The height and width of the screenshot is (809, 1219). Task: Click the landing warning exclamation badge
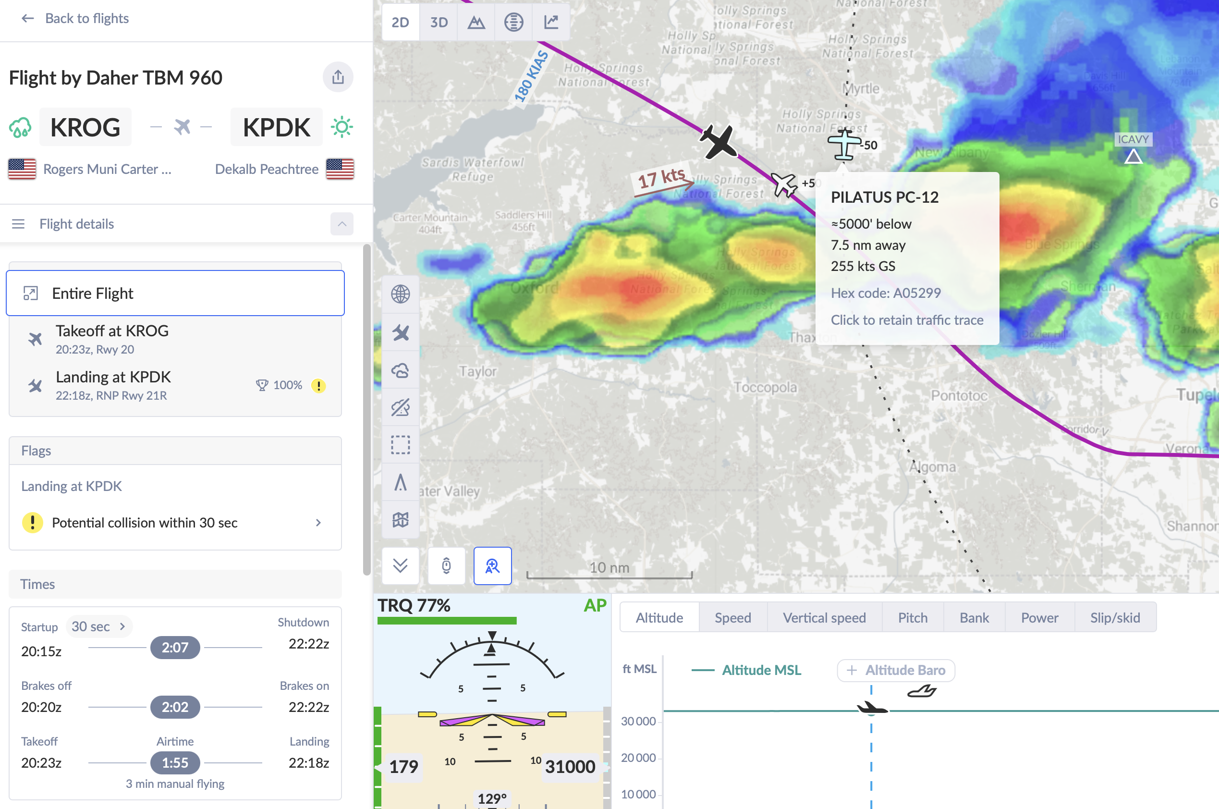coord(318,385)
